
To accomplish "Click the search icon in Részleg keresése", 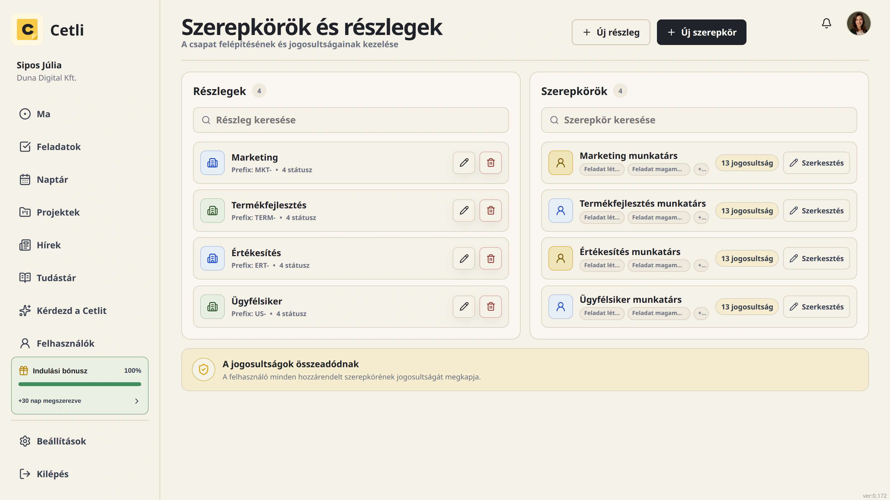I will 206,120.
